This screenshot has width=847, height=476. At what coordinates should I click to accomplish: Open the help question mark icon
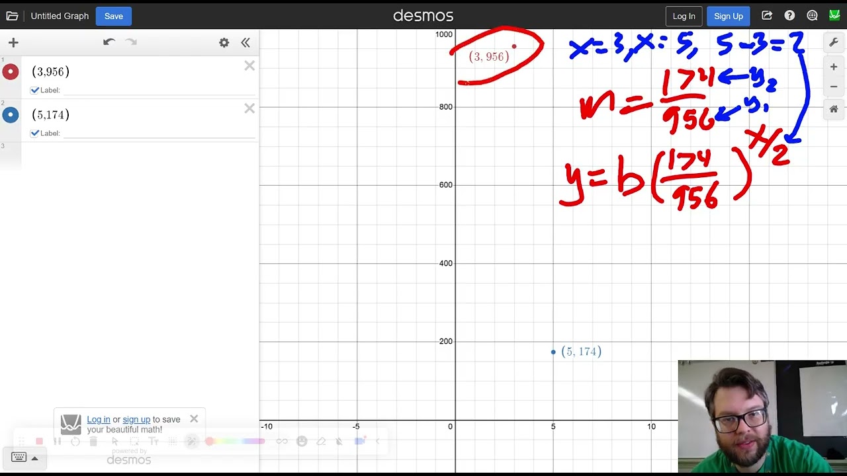(789, 16)
